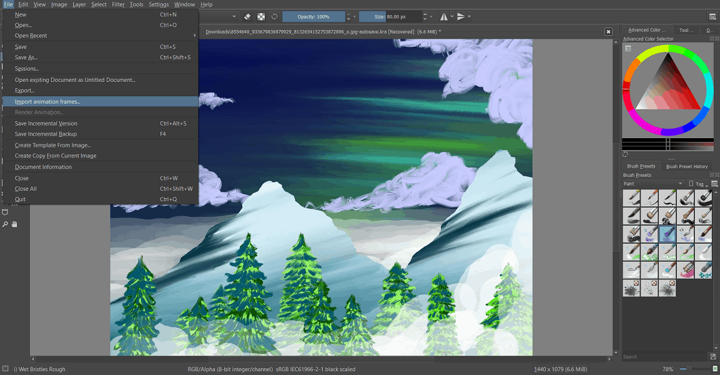The height and width of the screenshot is (375, 720).
Task: Open the Tag menu button
Action: point(699,184)
